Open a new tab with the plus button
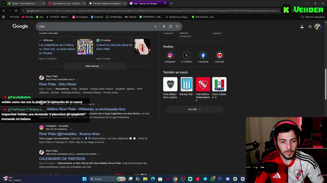The image size is (327, 183). point(171,4)
